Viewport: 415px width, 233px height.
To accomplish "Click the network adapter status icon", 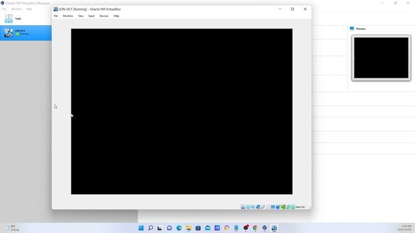I will 258,207.
